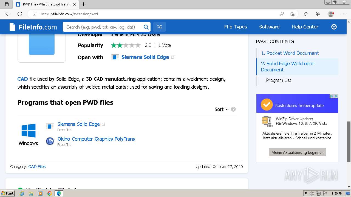Follow the CAD link in the description

click(22, 79)
